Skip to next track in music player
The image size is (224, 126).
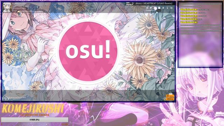click(163, 8)
